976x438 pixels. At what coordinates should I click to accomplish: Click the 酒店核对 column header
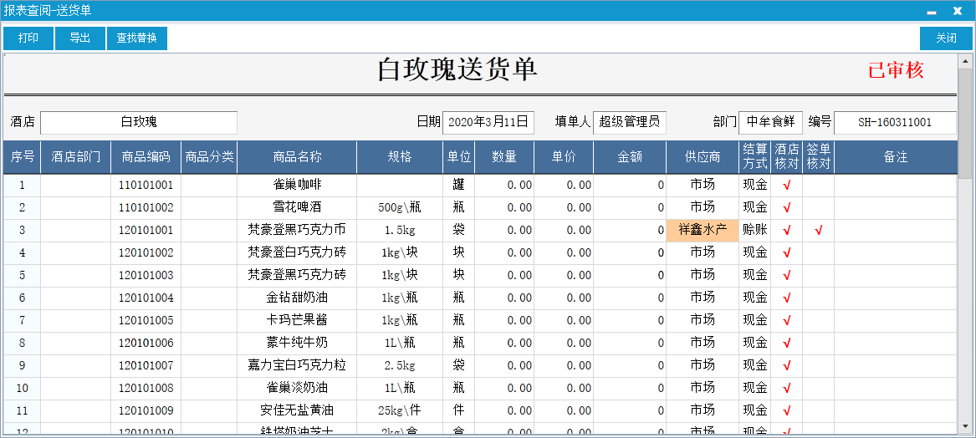[x=787, y=157]
